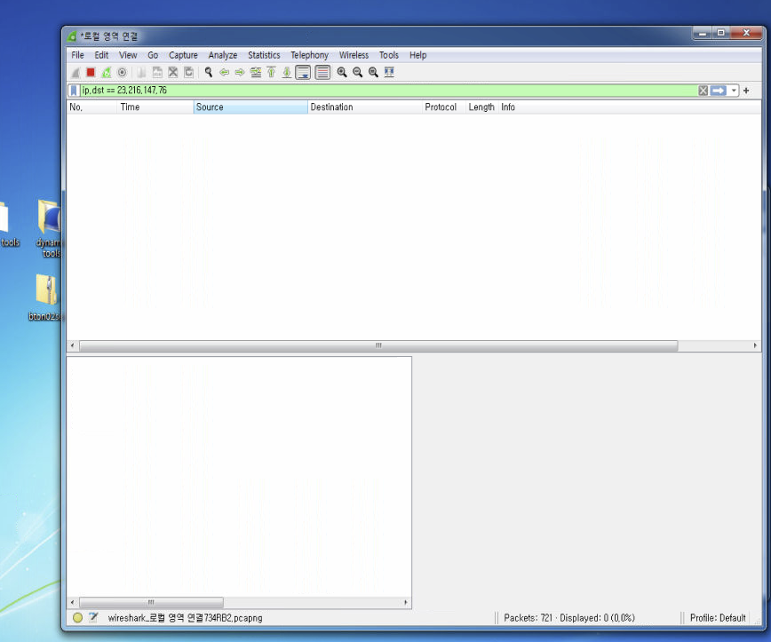Open the File menu
The width and height of the screenshot is (771, 642).
tap(77, 55)
